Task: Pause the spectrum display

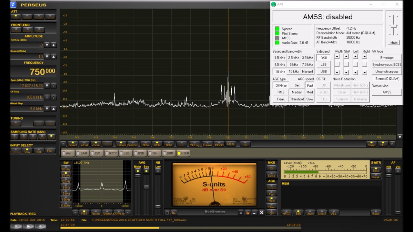Action: [207, 144]
